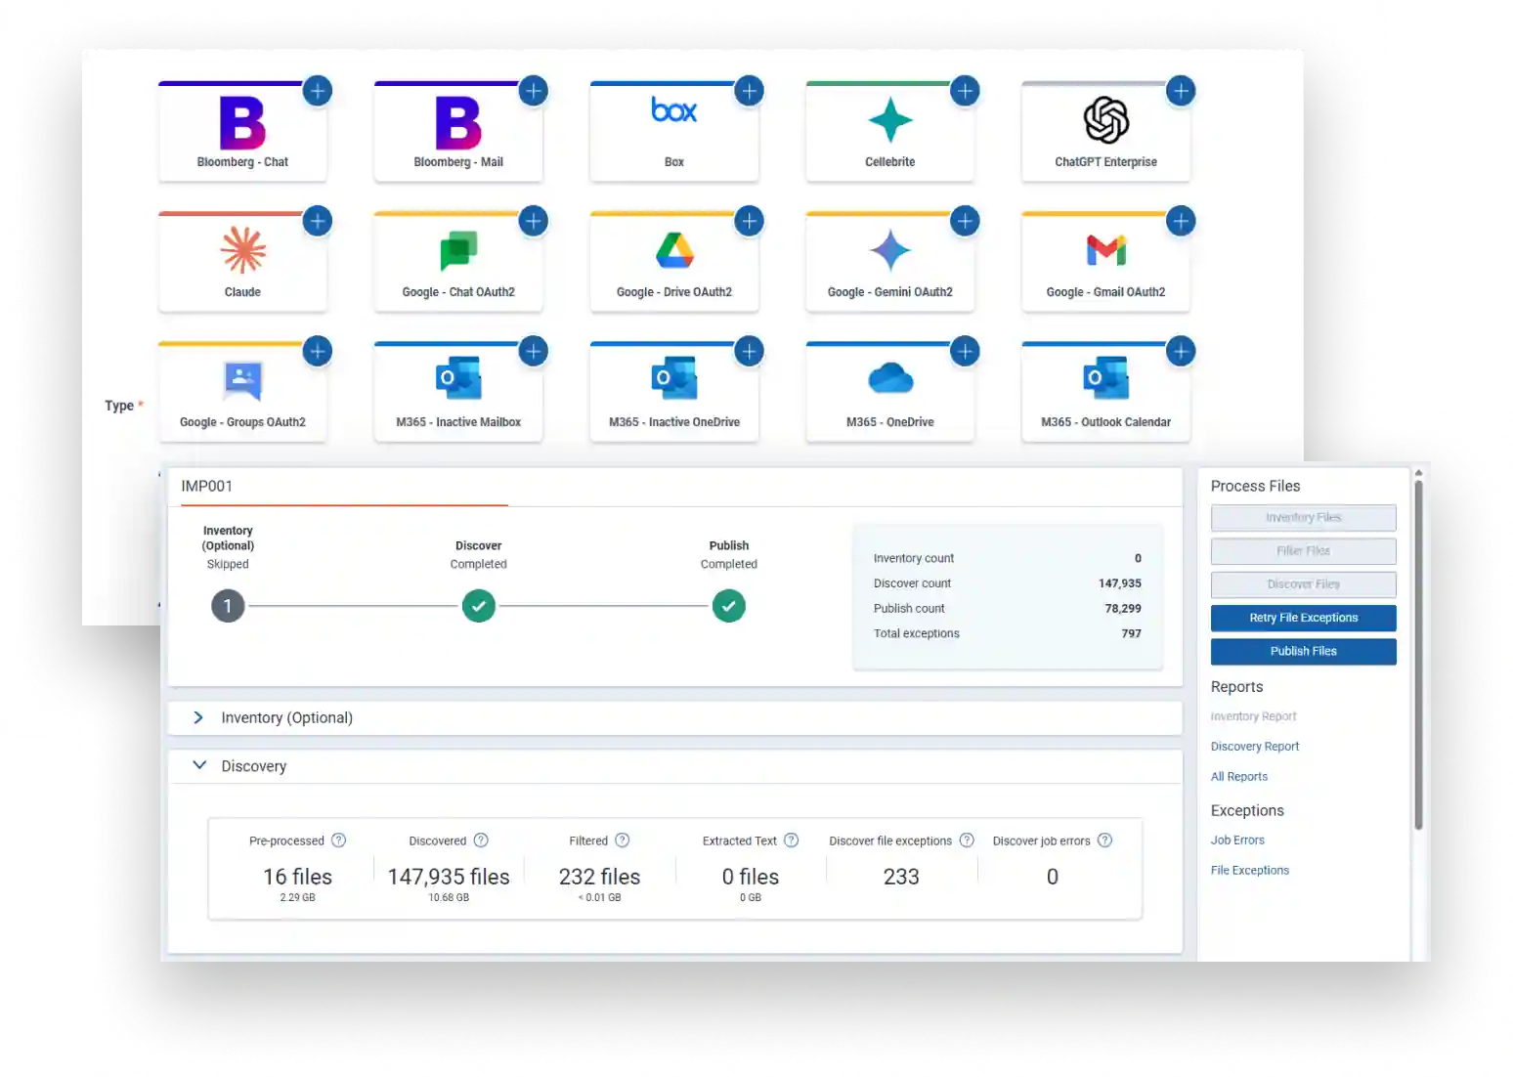The image size is (1513, 1077).
Task: Click the Filter Files button
Action: click(1304, 551)
